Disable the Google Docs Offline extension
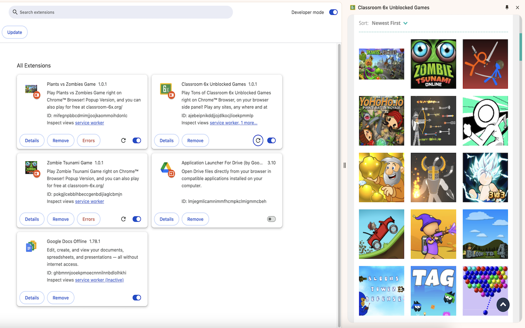Viewport: 525px width, 328px height. coord(137,298)
